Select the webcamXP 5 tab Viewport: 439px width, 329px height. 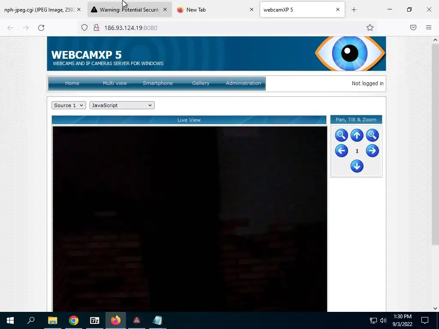coord(302,10)
